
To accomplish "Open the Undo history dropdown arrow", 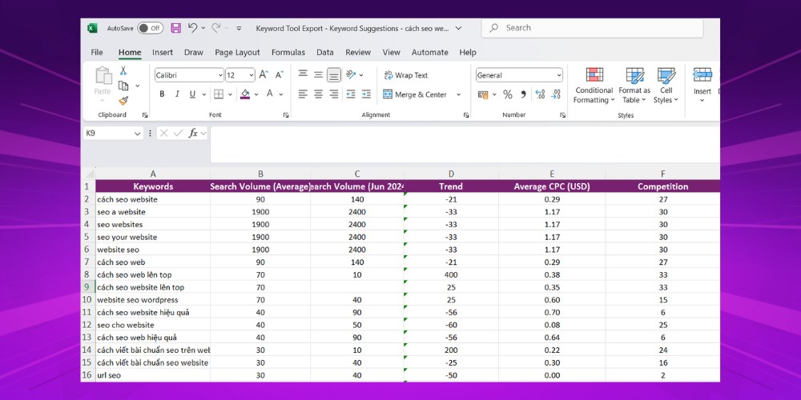I will (203, 28).
